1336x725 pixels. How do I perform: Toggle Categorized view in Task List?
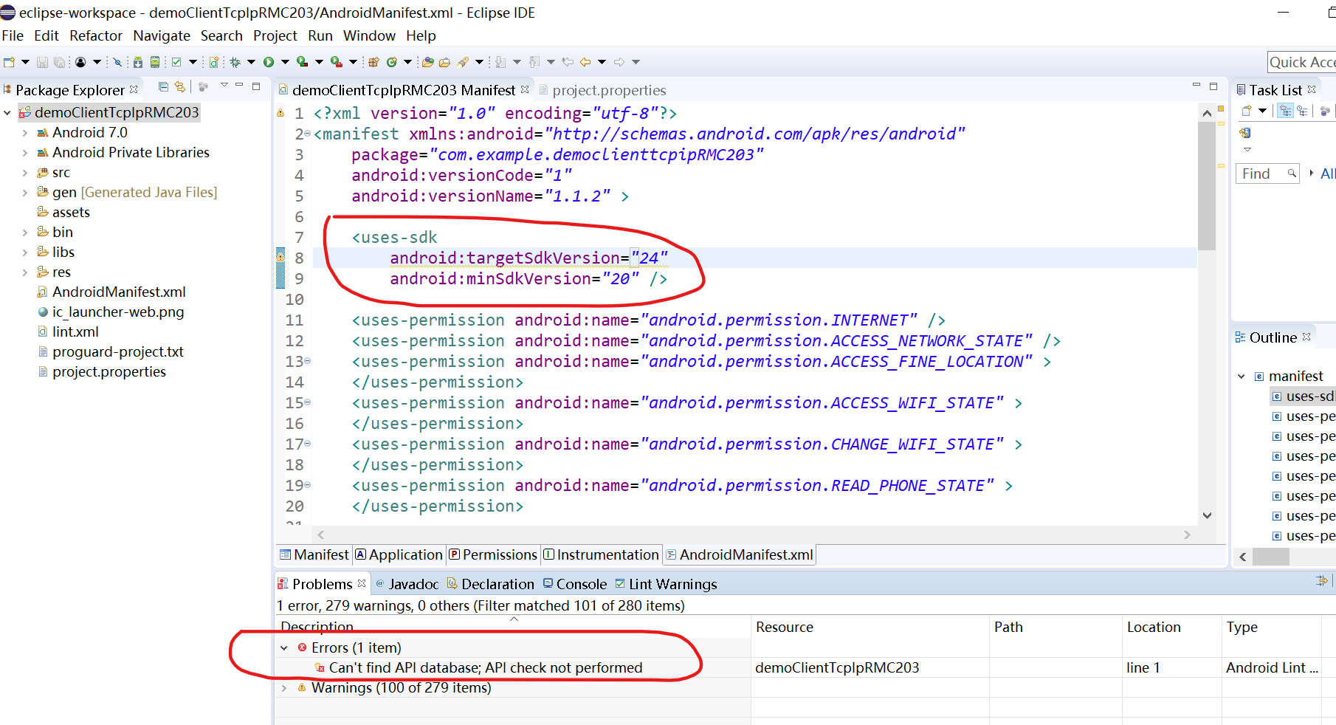tap(1285, 111)
